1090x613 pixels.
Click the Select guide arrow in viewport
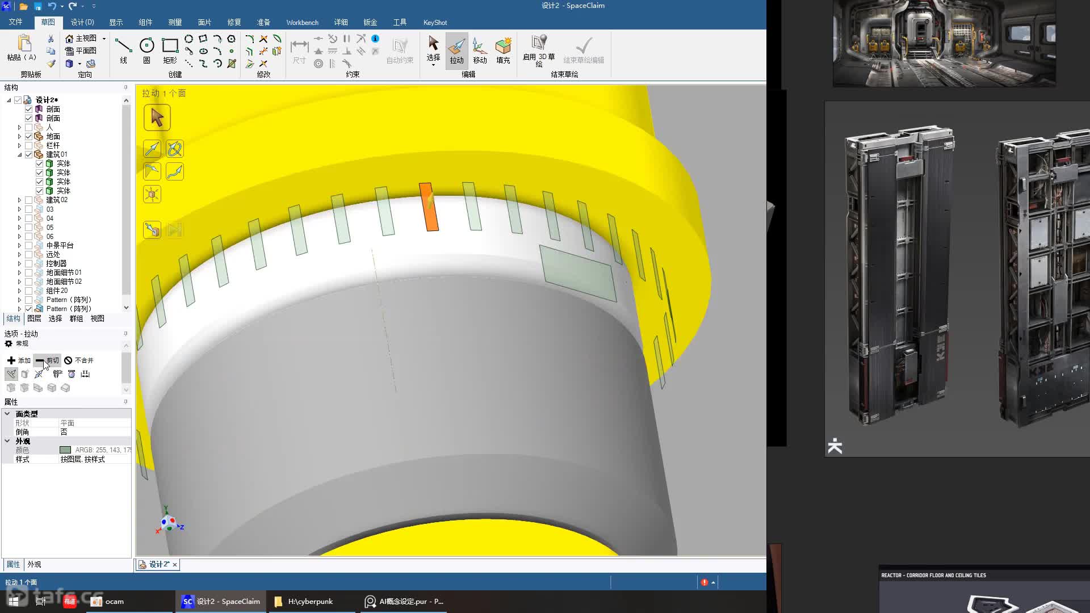coord(157,117)
